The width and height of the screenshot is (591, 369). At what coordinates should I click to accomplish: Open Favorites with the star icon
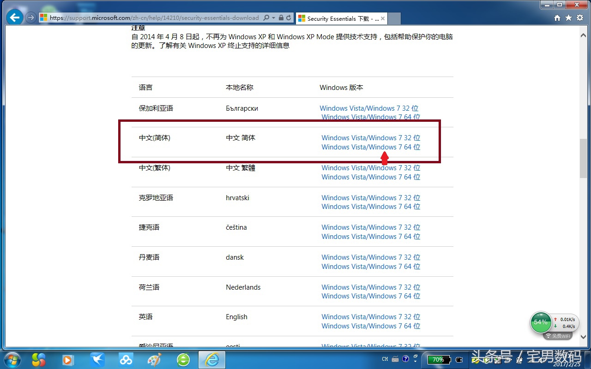568,18
